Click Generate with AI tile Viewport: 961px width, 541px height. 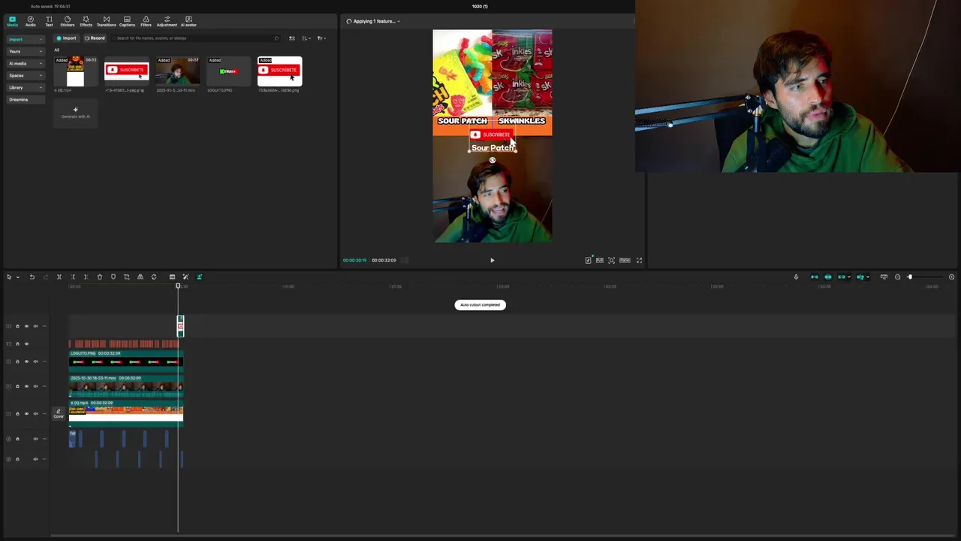coord(75,113)
